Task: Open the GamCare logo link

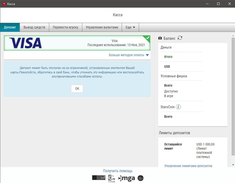Action: click(x=111, y=178)
